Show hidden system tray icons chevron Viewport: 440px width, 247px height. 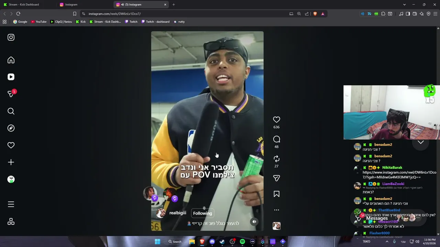point(387,242)
